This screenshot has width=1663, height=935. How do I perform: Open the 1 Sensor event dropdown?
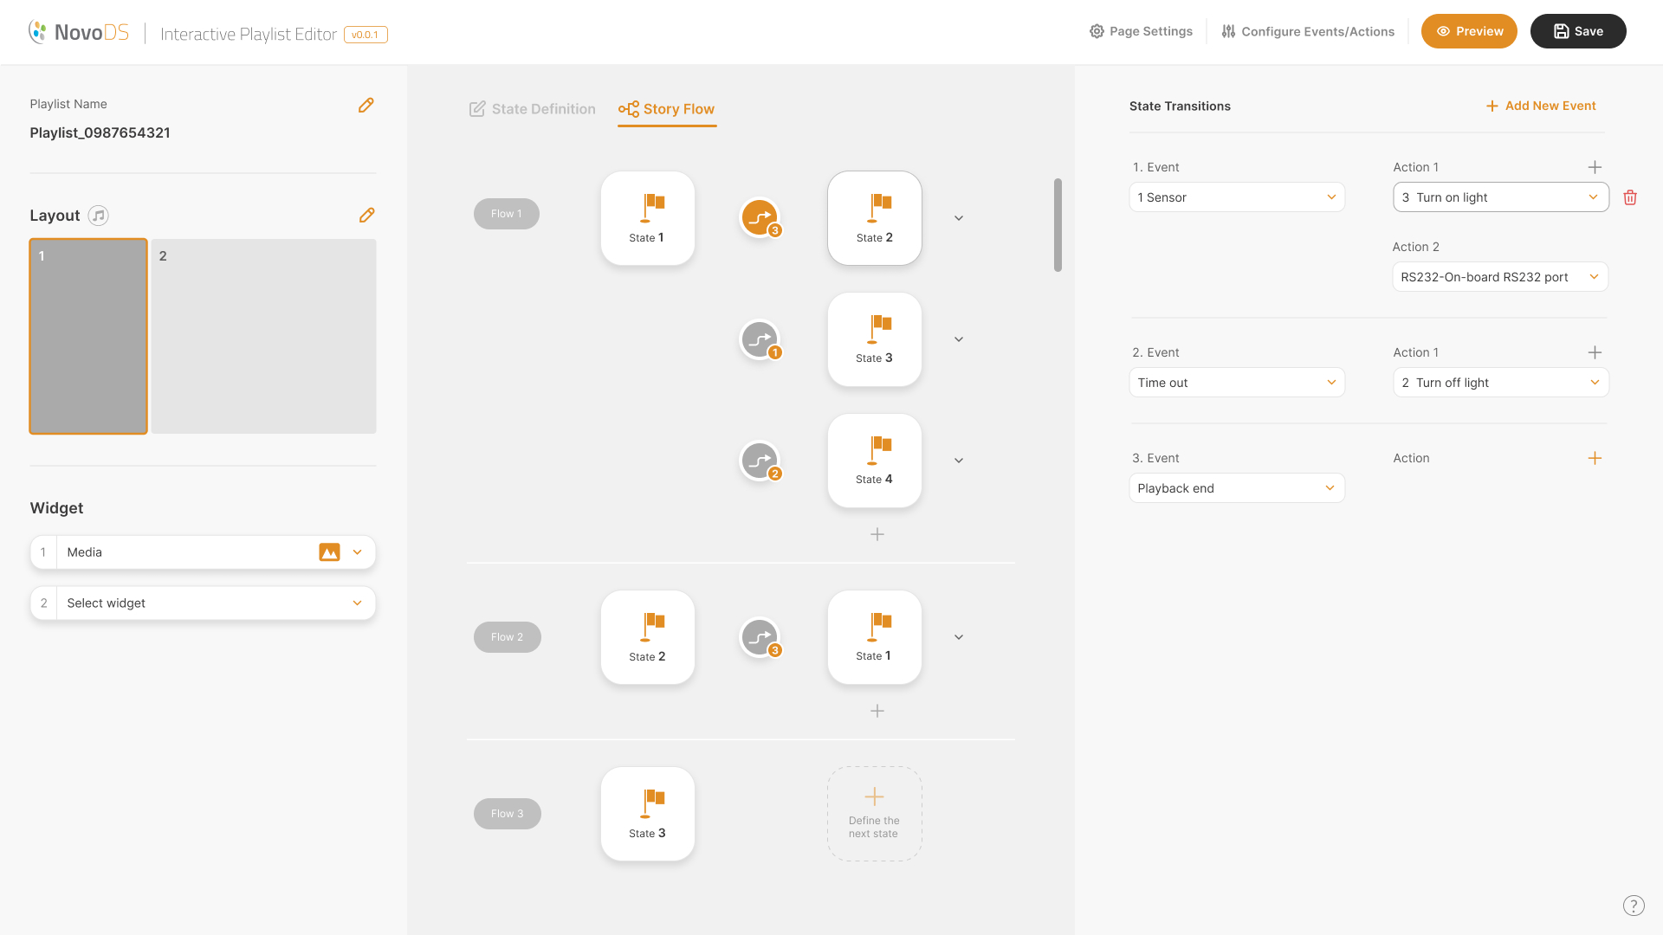[1237, 197]
